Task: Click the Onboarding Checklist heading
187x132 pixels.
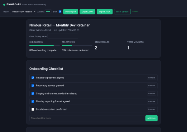Action: [46, 69]
